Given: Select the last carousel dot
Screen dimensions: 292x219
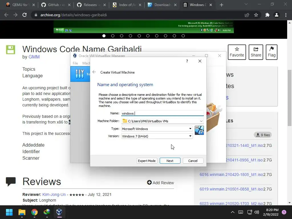Looking at the screenshot, I should coord(183,36).
